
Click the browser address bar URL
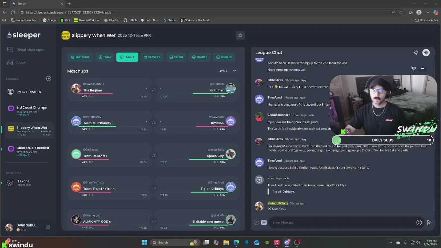[69, 12]
